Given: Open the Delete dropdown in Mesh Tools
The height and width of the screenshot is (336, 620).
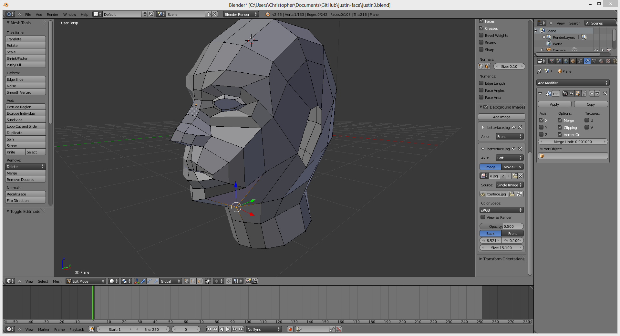Looking at the screenshot, I should point(26,167).
